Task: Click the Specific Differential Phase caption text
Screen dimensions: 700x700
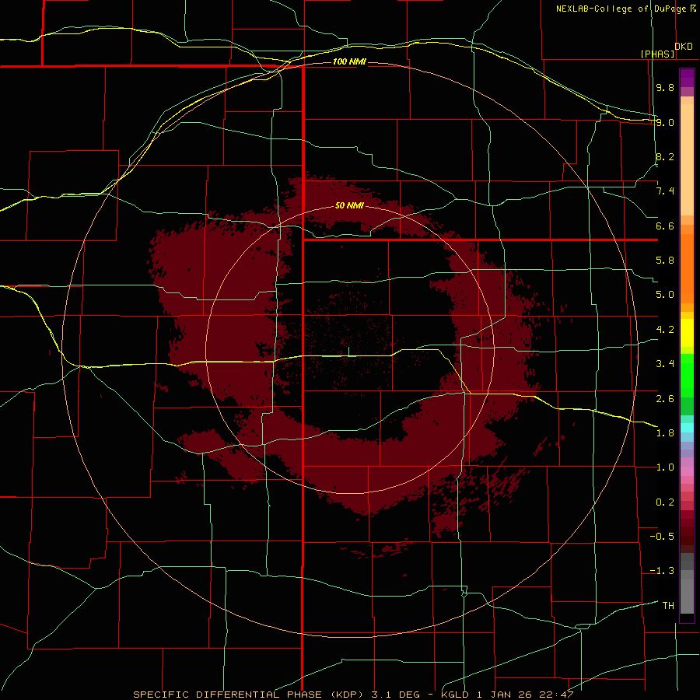Action: click(353, 695)
